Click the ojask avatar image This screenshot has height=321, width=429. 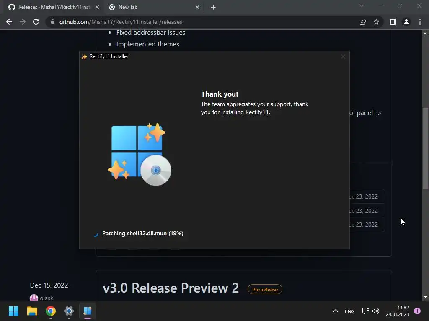coord(34,298)
